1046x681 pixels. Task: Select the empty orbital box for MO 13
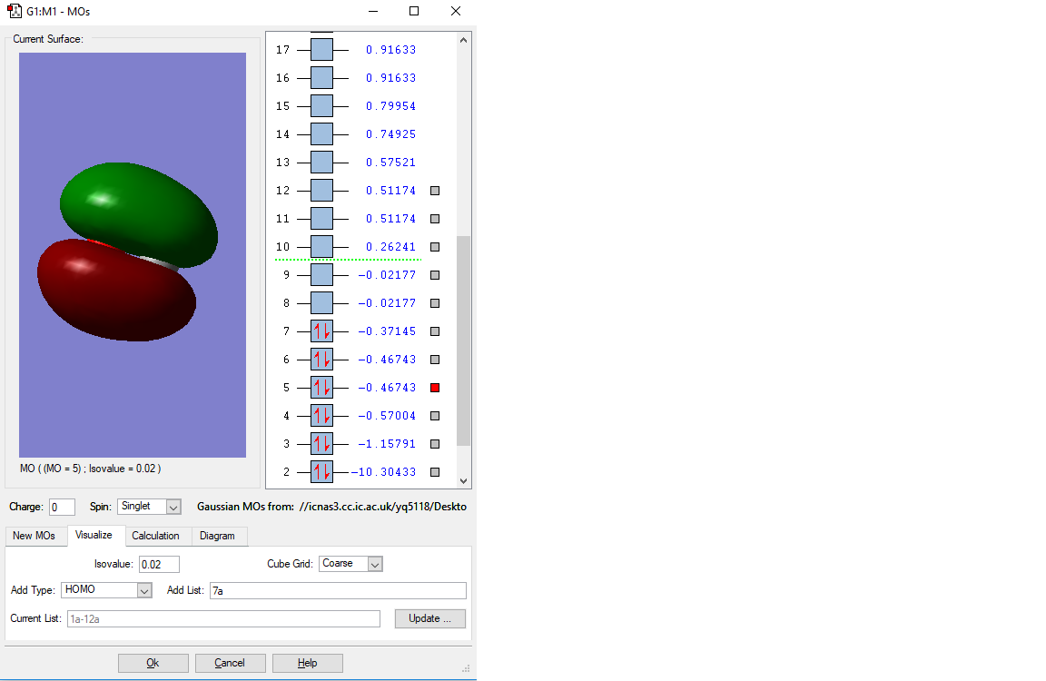pyautogui.click(x=321, y=163)
